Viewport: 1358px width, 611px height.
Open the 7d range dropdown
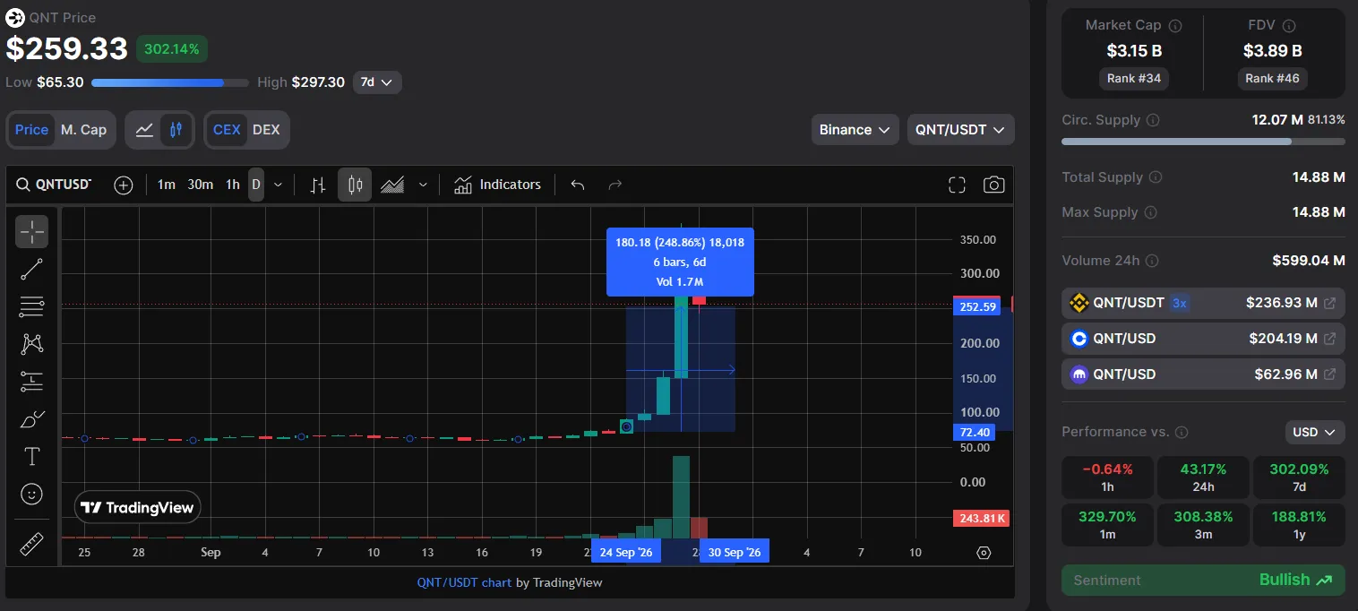coord(377,82)
